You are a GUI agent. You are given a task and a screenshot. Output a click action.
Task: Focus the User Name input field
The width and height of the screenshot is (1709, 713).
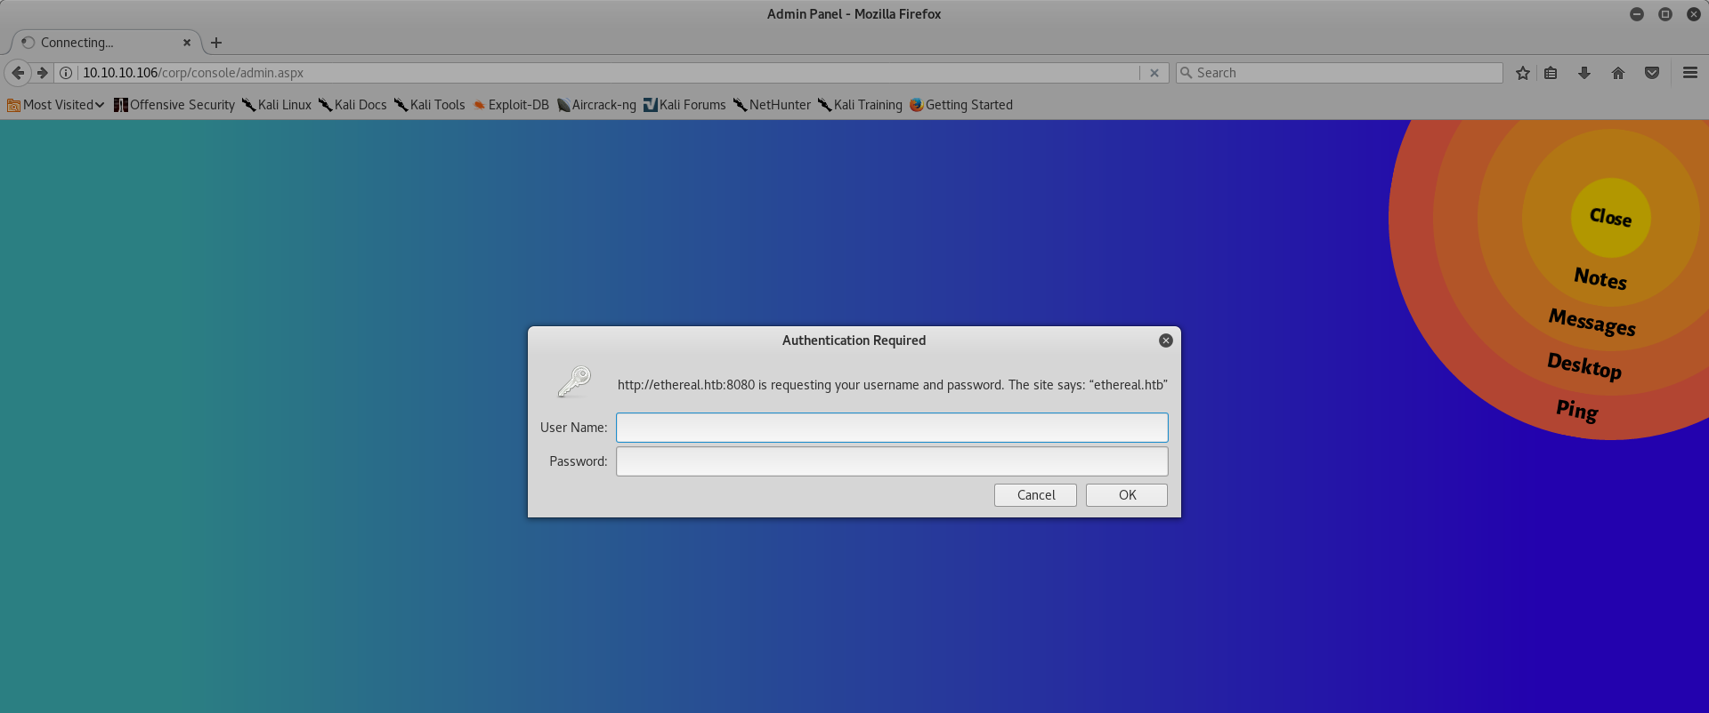[x=891, y=428]
